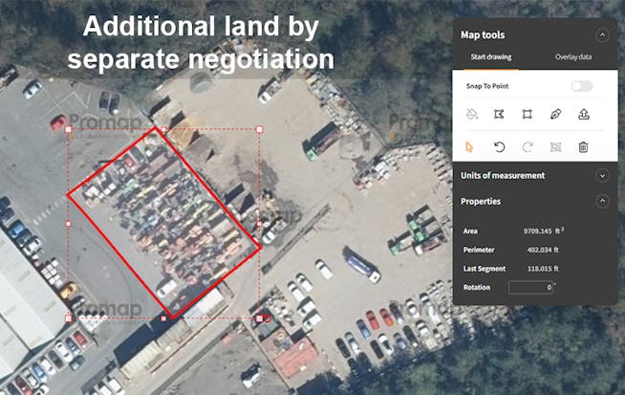Open the Overlay data tab
625x395 pixels.
(573, 57)
